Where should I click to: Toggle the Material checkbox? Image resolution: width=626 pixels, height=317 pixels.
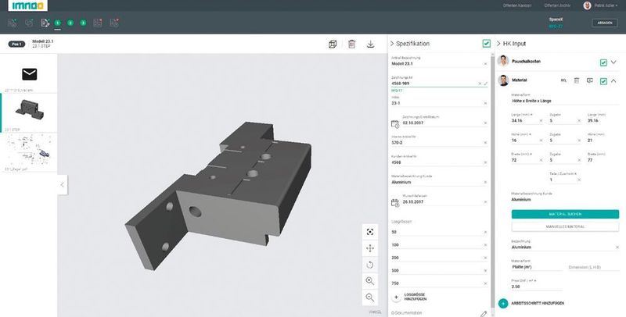pos(603,80)
